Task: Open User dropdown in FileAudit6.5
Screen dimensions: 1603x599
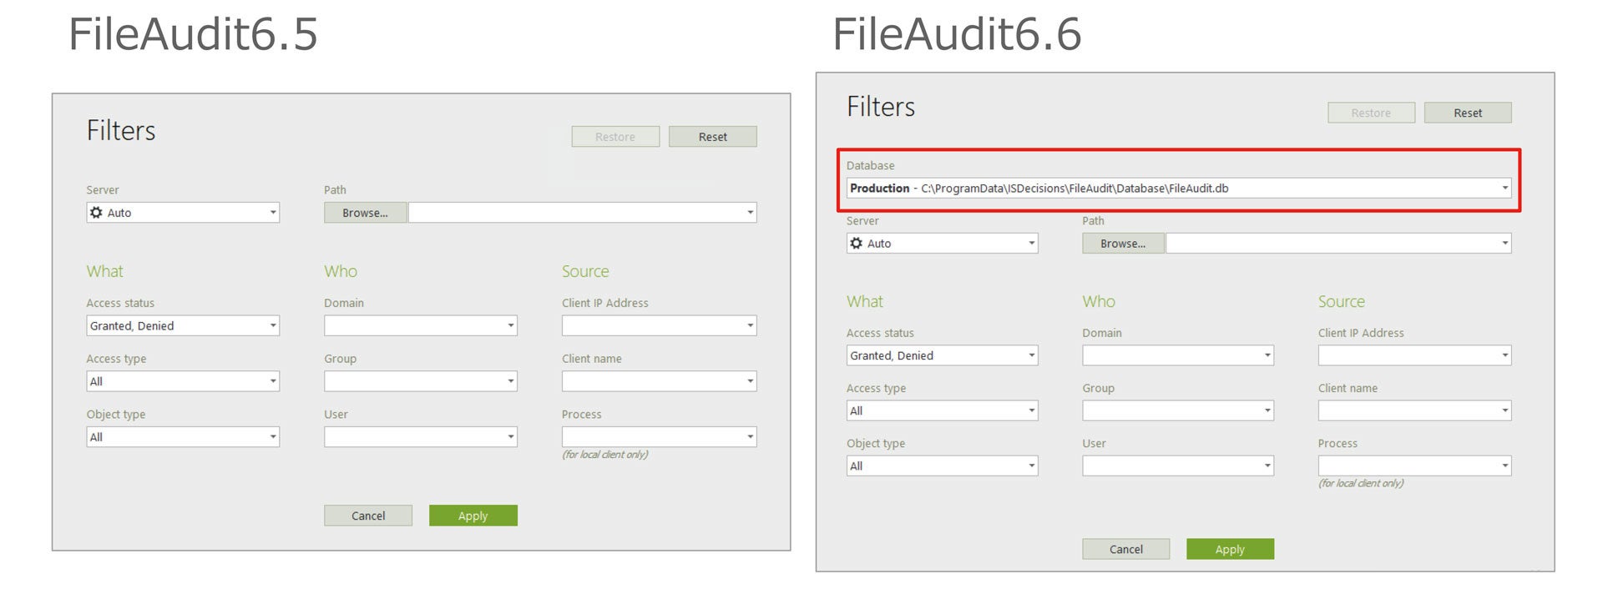Action: click(421, 437)
